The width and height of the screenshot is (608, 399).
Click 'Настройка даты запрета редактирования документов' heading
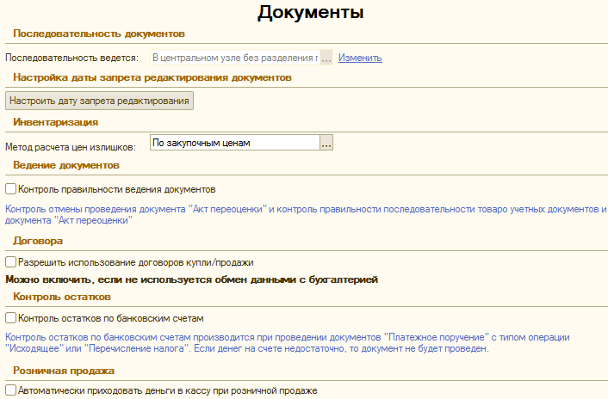(152, 77)
